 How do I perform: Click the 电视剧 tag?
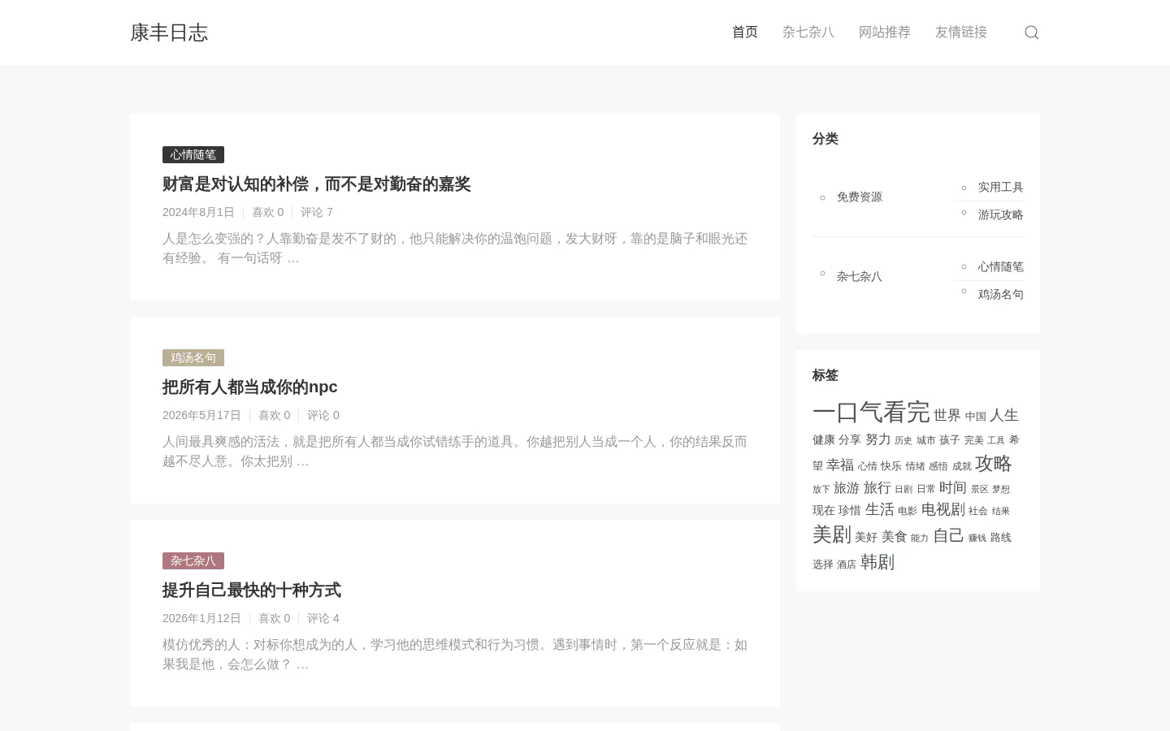(x=943, y=509)
